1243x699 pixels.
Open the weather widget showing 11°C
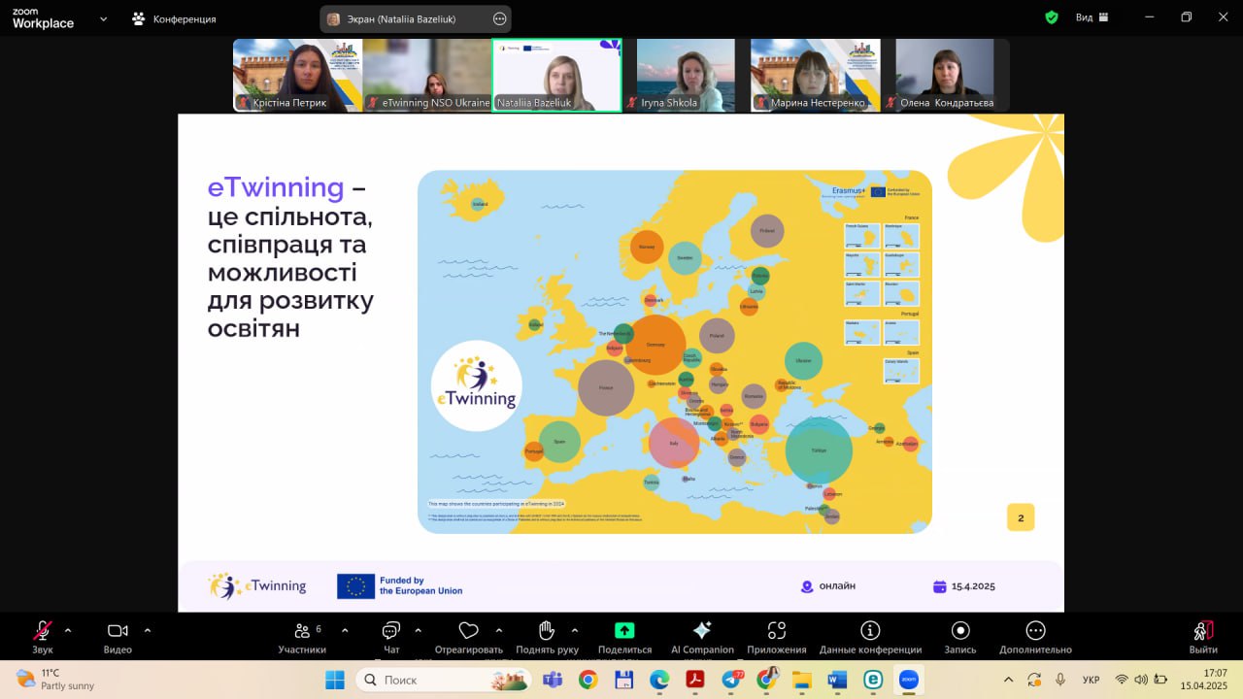pos(55,679)
